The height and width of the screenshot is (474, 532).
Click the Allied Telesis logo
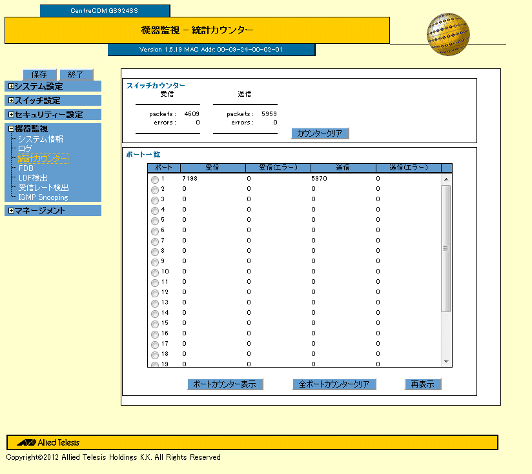pyautogui.click(x=48, y=442)
